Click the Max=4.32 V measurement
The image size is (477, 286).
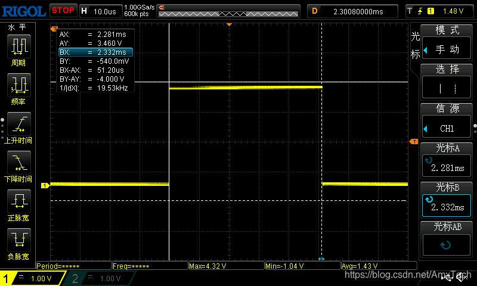tap(227, 266)
